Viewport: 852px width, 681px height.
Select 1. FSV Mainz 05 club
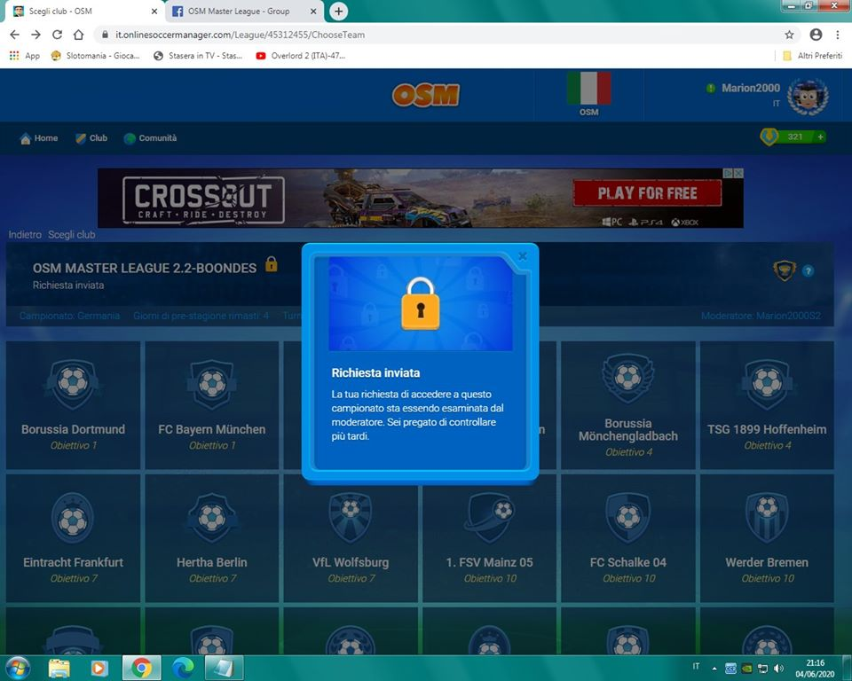490,538
